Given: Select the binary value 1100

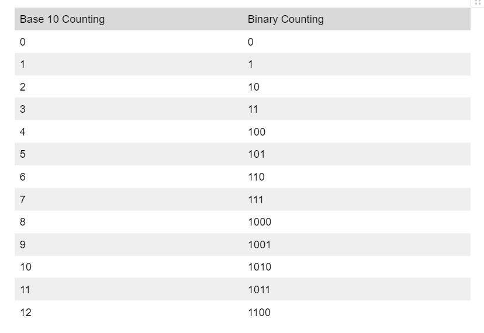Looking at the screenshot, I should point(259,313).
